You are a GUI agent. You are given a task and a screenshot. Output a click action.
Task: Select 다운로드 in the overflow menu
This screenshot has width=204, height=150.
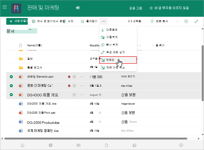[x=118, y=30]
